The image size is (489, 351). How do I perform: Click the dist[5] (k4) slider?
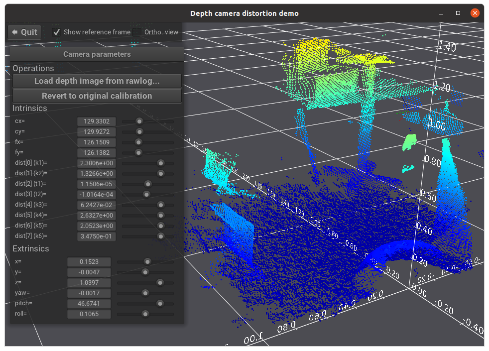tap(159, 215)
